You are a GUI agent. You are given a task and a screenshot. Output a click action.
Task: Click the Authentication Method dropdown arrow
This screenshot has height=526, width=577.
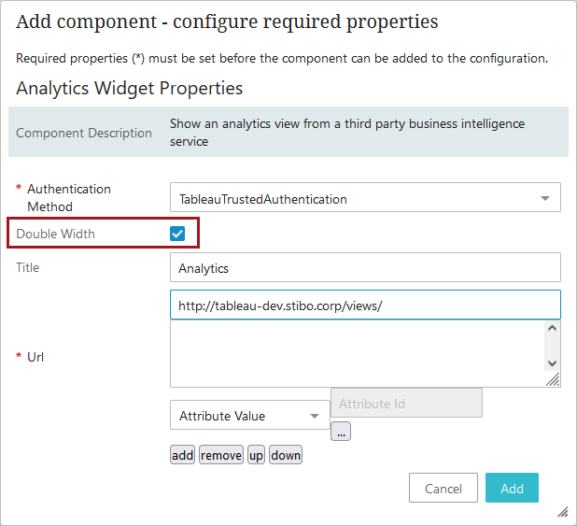[x=545, y=199]
